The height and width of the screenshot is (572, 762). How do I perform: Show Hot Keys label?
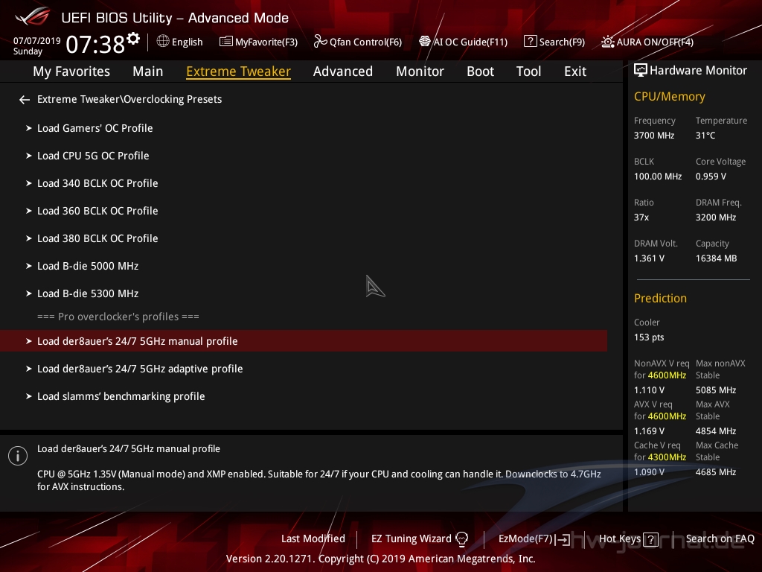click(620, 539)
